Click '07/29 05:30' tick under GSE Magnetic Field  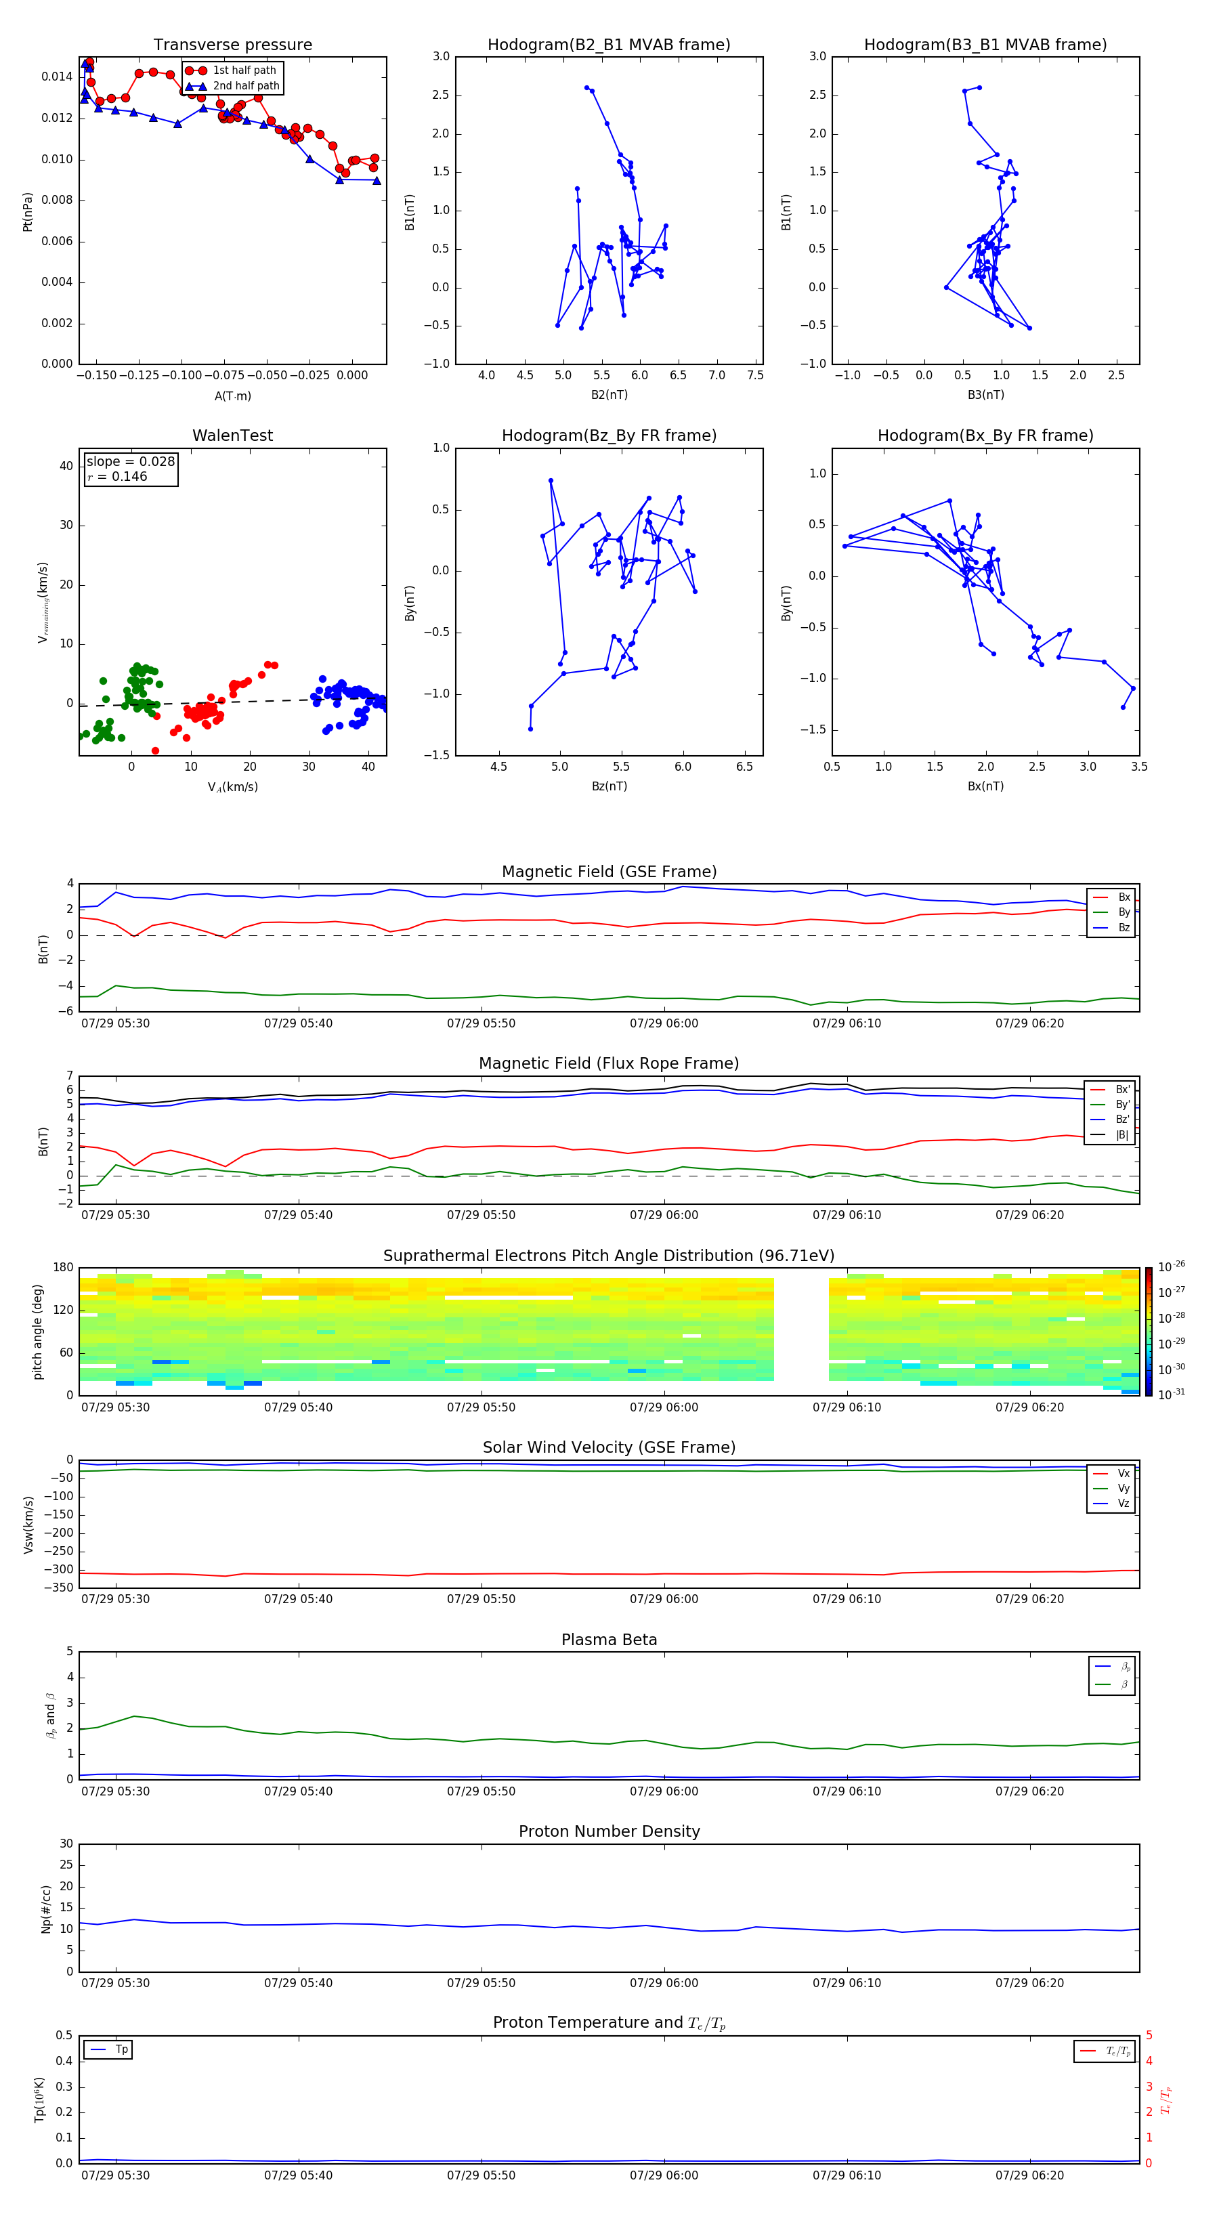[x=115, y=1024]
